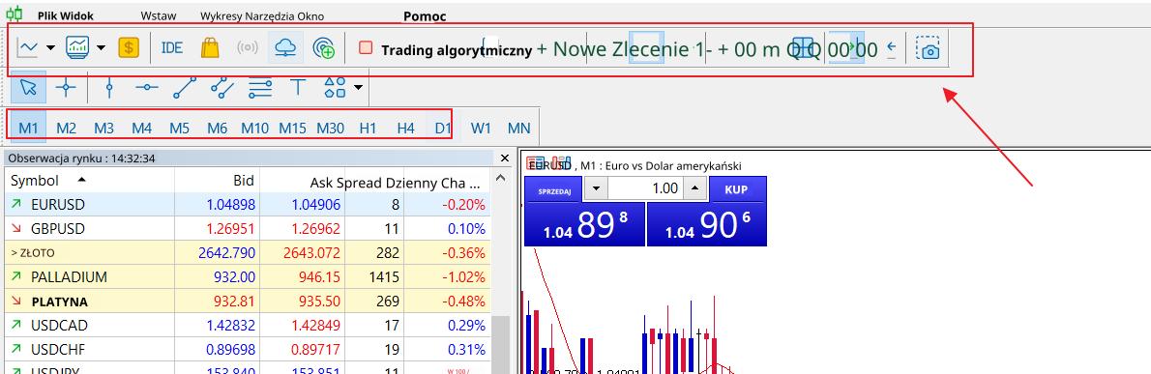Open the Market shopping bag icon
This screenshot has width=1151, height=374.
tap(210, 48)
